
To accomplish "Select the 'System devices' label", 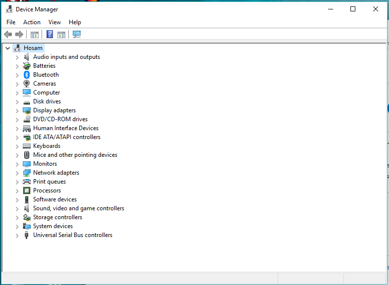I will coord(53,226).
